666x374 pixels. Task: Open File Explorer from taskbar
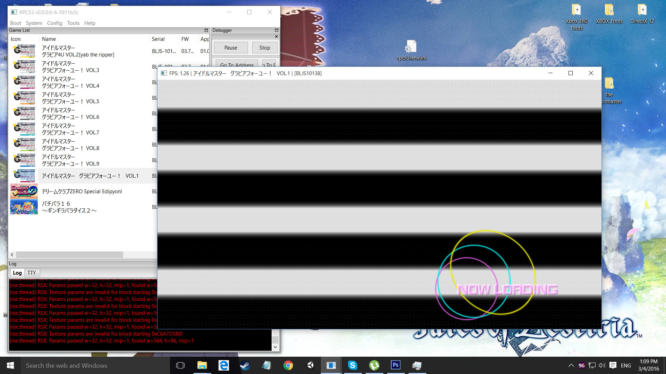click(x=202, y=365)
